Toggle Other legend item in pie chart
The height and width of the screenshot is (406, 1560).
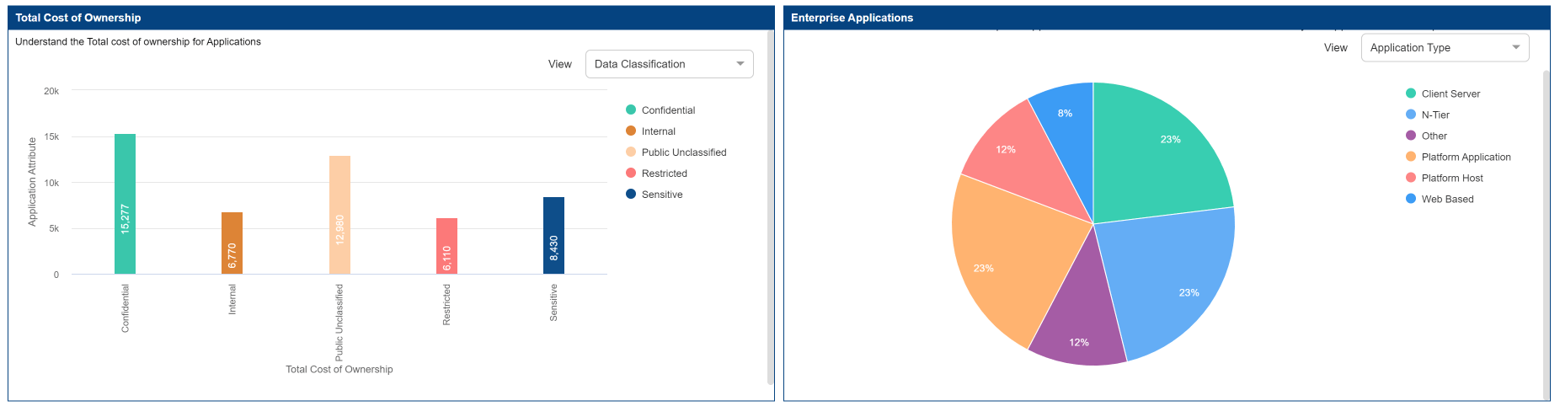pyautogui.click(x=1426, y=136)
